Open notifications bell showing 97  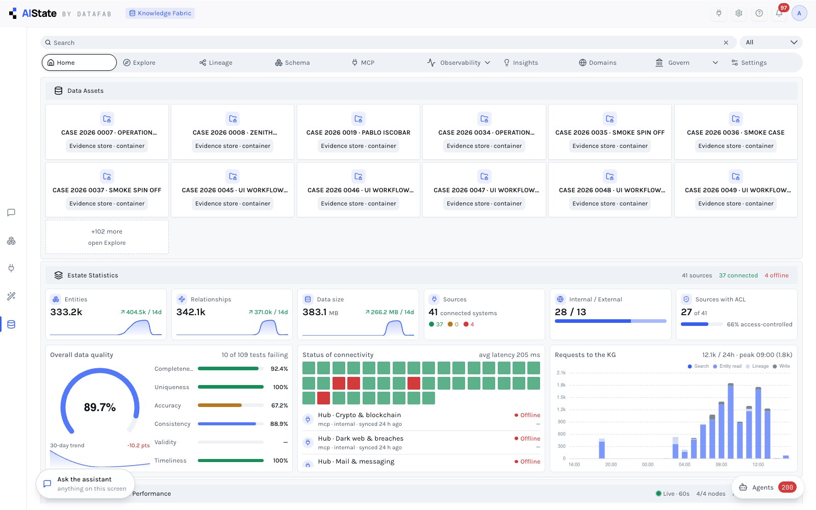(x=779, y=13)
